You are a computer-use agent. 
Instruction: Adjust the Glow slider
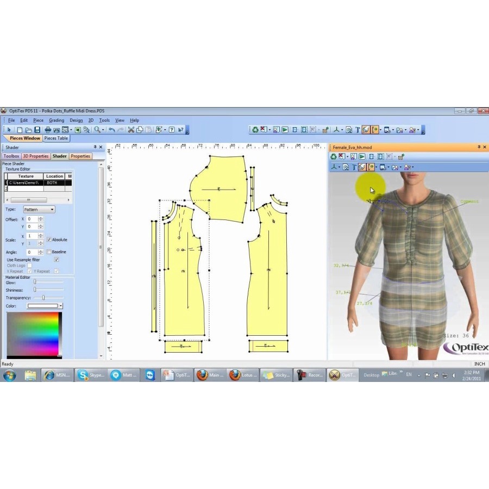(x=35, y=281)
